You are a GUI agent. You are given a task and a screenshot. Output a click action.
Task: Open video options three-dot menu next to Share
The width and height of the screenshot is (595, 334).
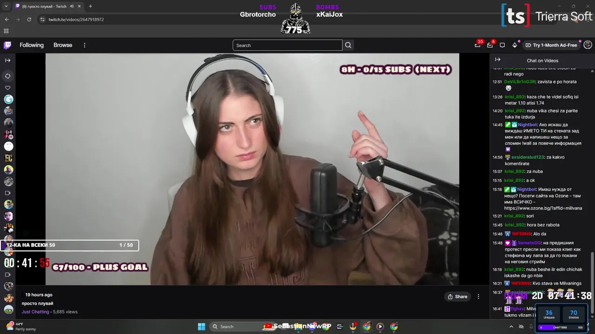pyautogui.click(x=478, y=297)
